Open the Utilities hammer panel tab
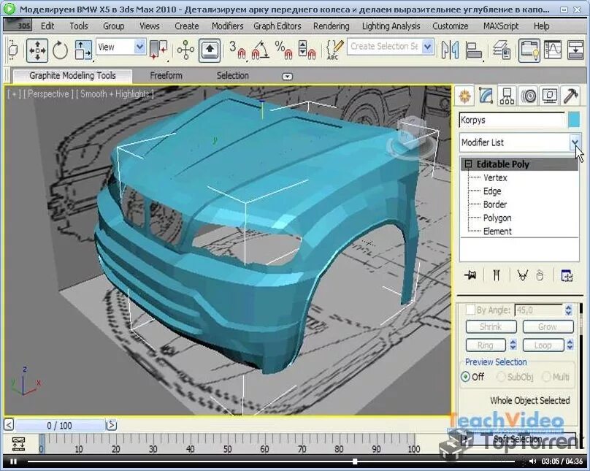 (570, 96)
